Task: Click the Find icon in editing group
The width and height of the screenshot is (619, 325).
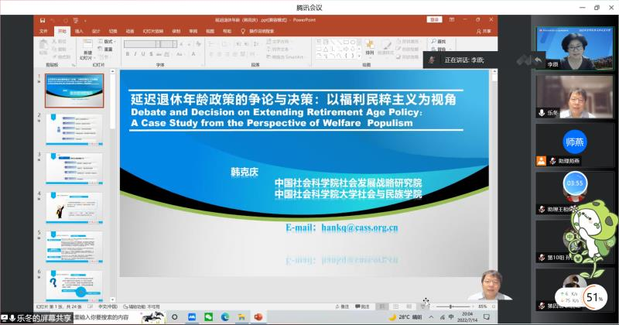Action: 434,39
